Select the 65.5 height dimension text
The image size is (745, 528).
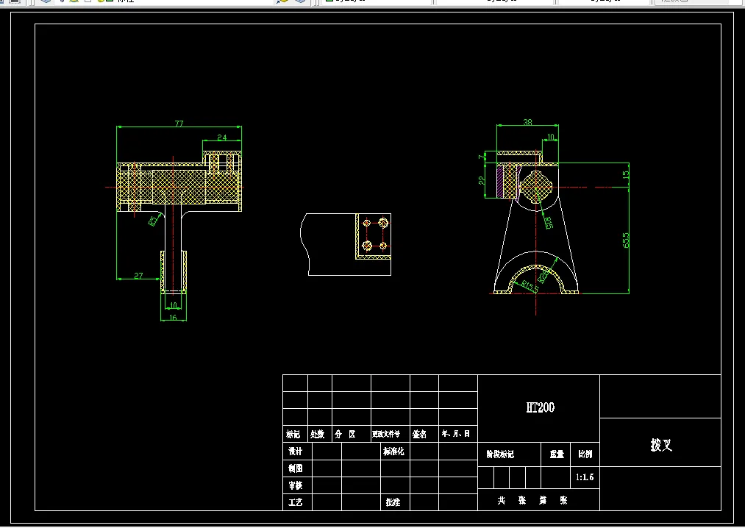tap(626, 240)
